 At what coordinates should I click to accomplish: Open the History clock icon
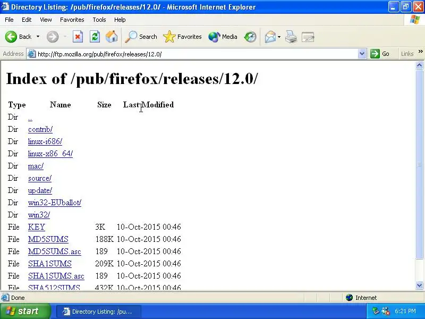[250, 37]
